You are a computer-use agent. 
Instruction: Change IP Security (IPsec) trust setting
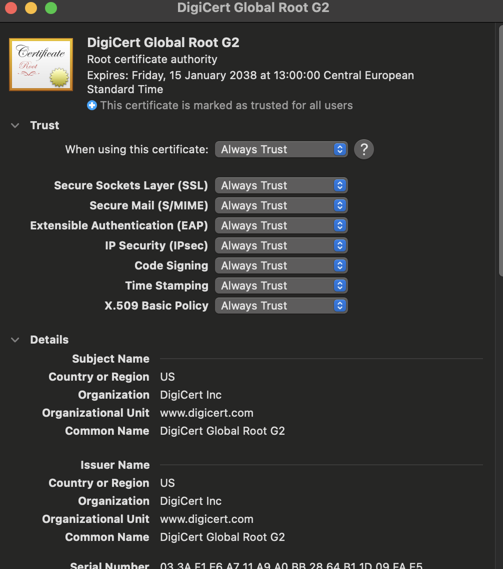click(281, 245)
